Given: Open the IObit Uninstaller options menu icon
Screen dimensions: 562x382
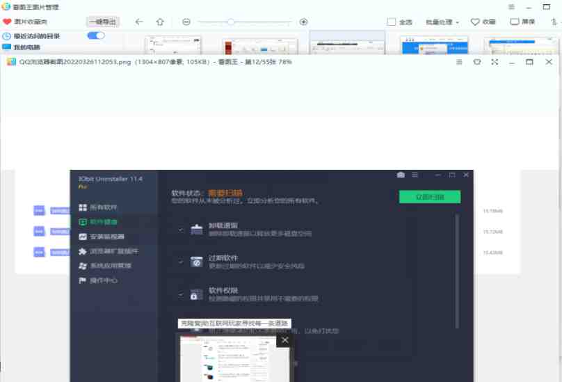Looking at the screenshot, I should 415,175.
